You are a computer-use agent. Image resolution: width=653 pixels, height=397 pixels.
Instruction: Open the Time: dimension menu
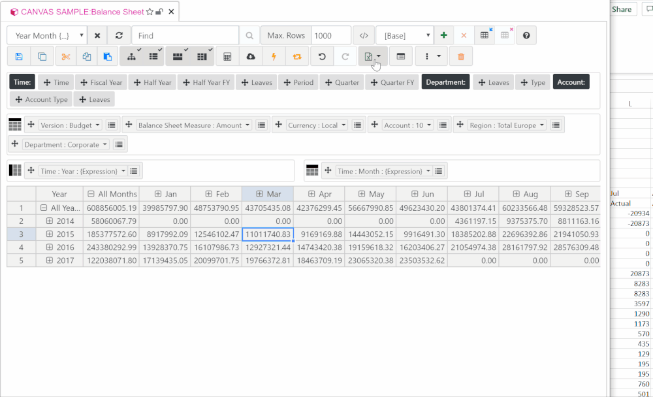pos(22,82)
